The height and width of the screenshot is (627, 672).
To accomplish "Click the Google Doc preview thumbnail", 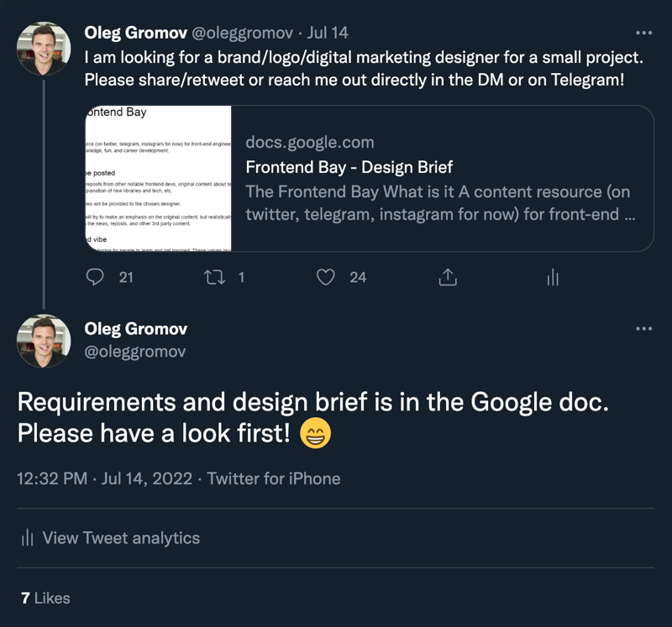I will click(158, 178).
